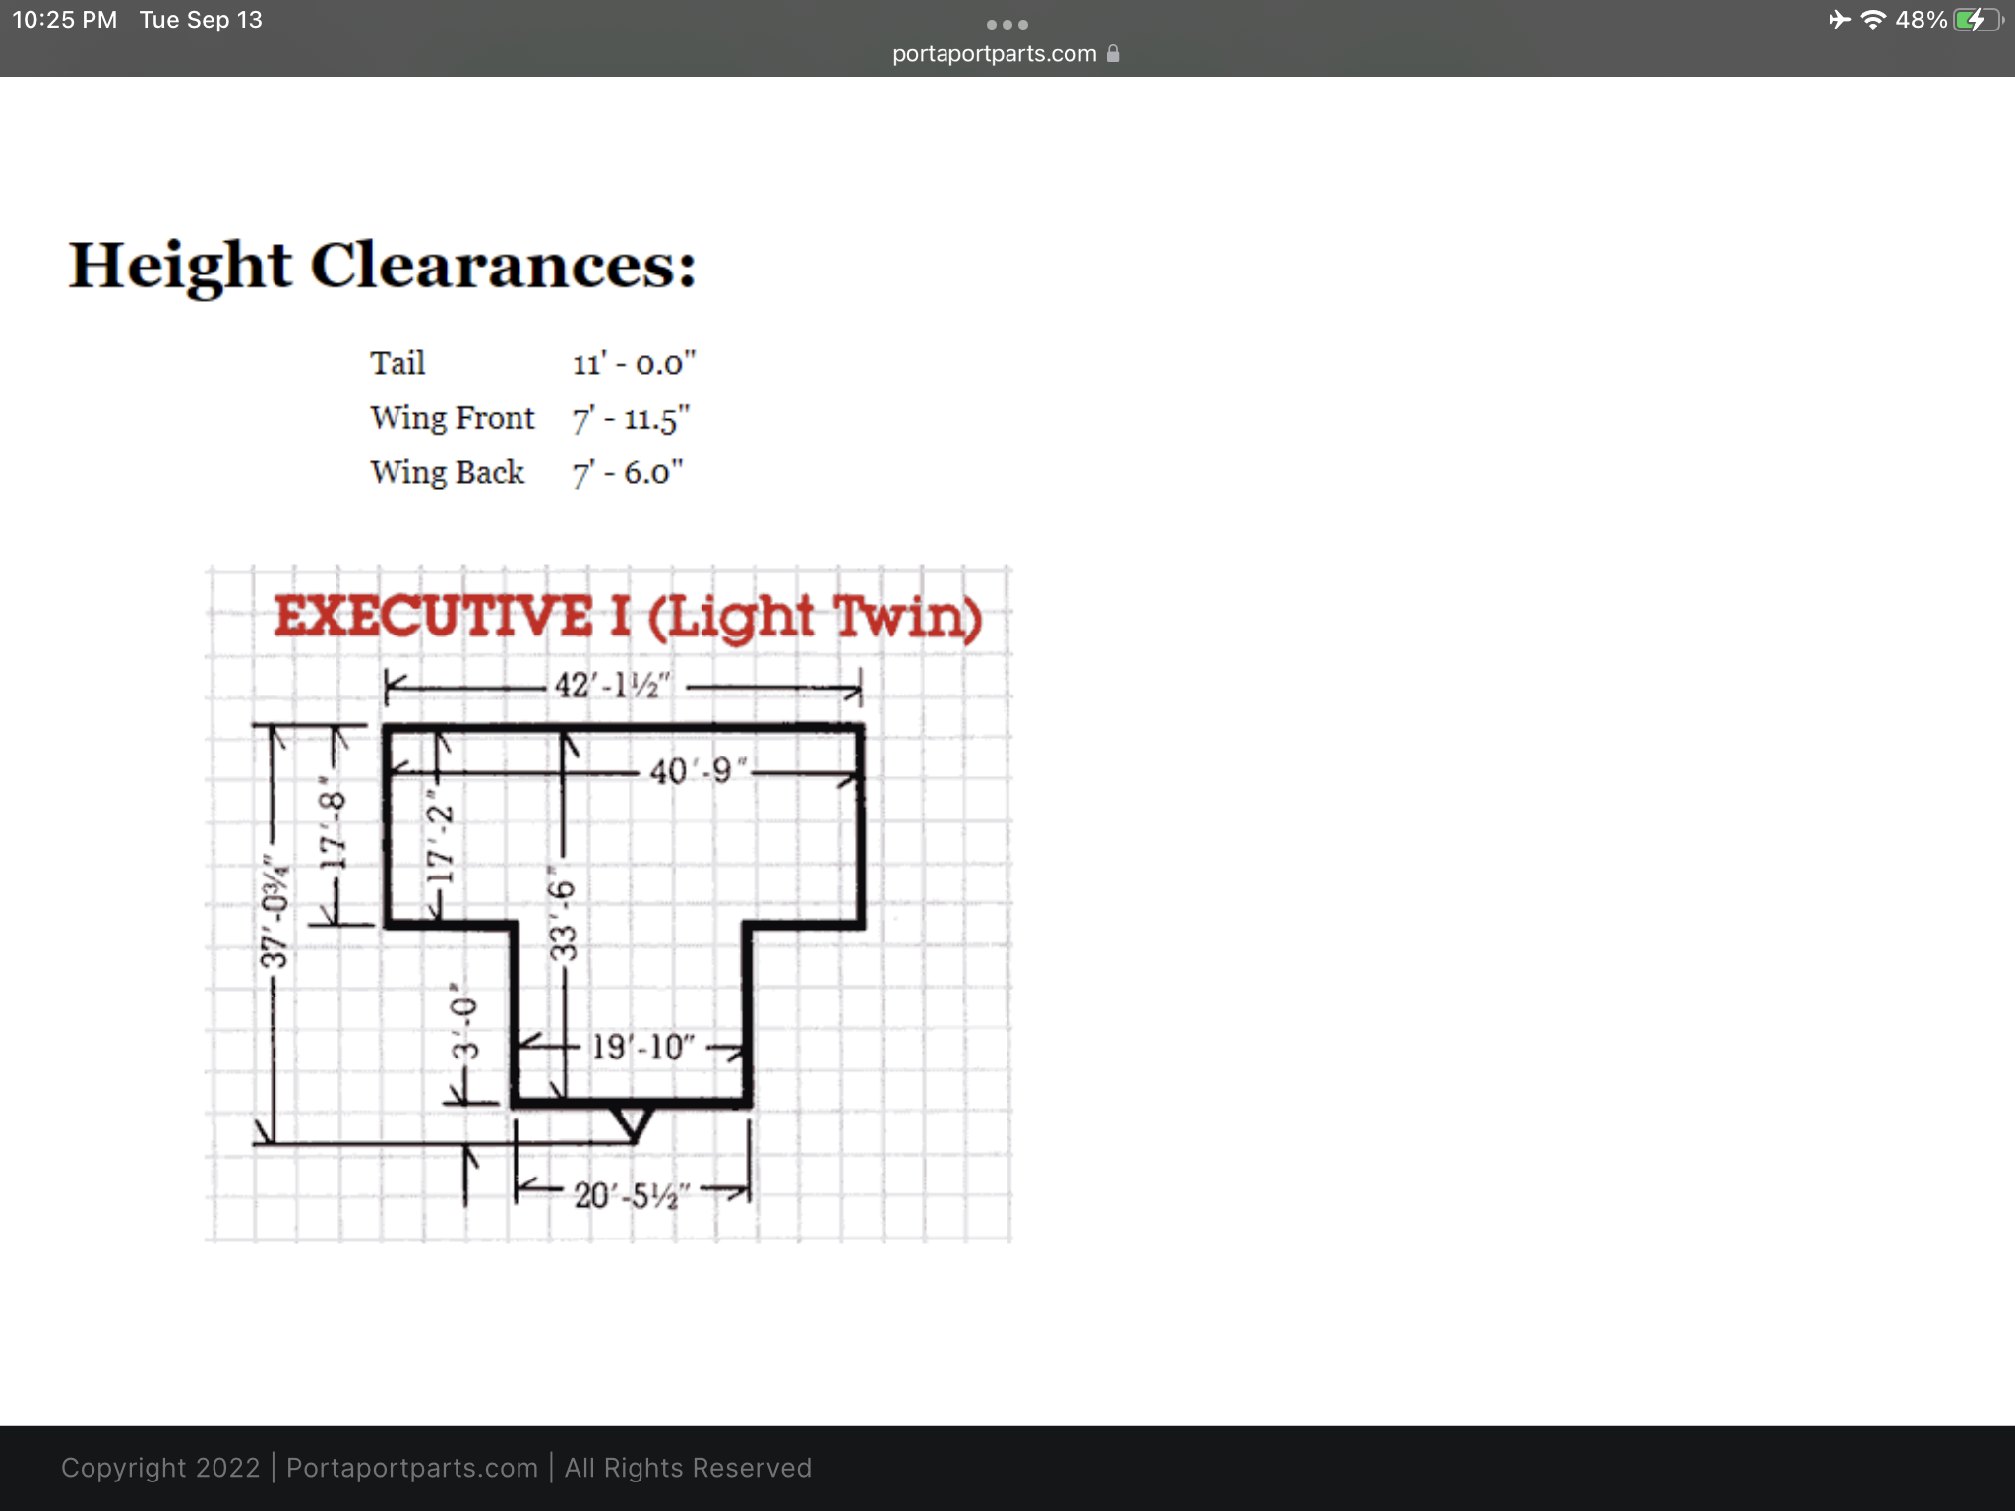Tap the Copyright 2022 footer text
The height and width of the screenshot is (1511, 2015).
[160, 1468]
